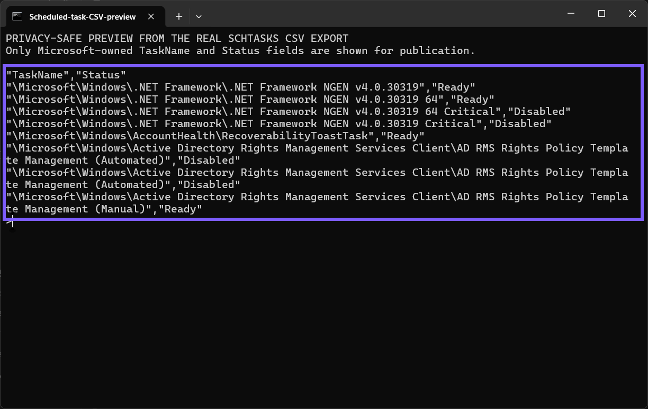This screenshot has width=648, height=409.
Task: Maximize the terminal window
Action: pos(601,14)
